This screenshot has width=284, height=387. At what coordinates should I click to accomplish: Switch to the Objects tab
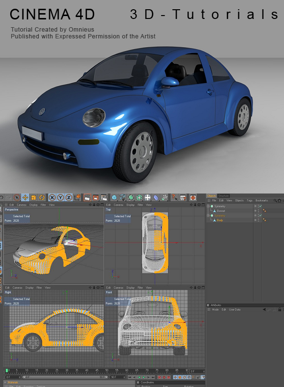212,196
